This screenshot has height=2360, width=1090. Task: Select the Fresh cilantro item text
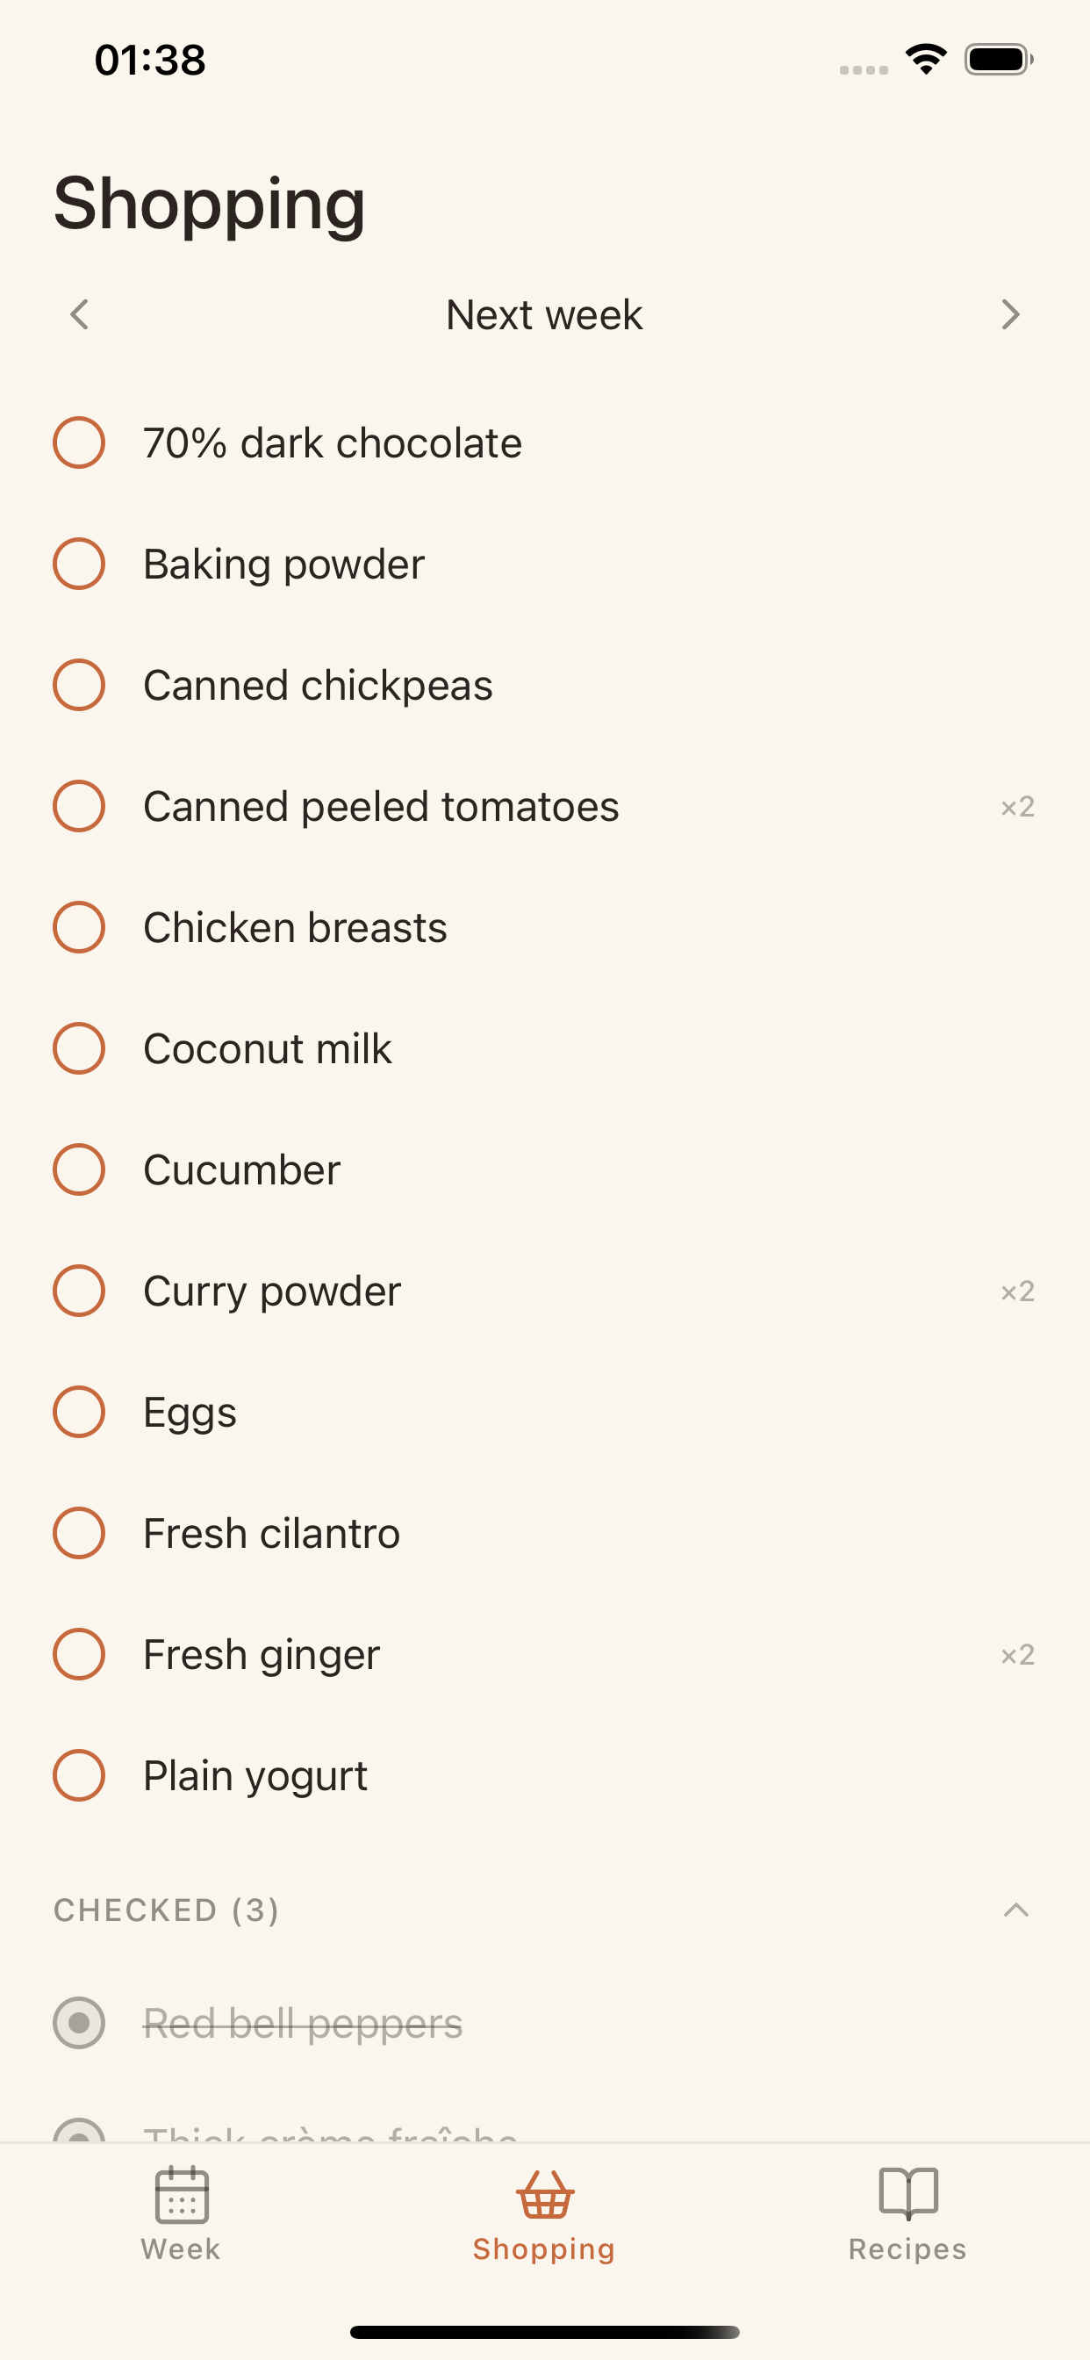coord(271,1533)
